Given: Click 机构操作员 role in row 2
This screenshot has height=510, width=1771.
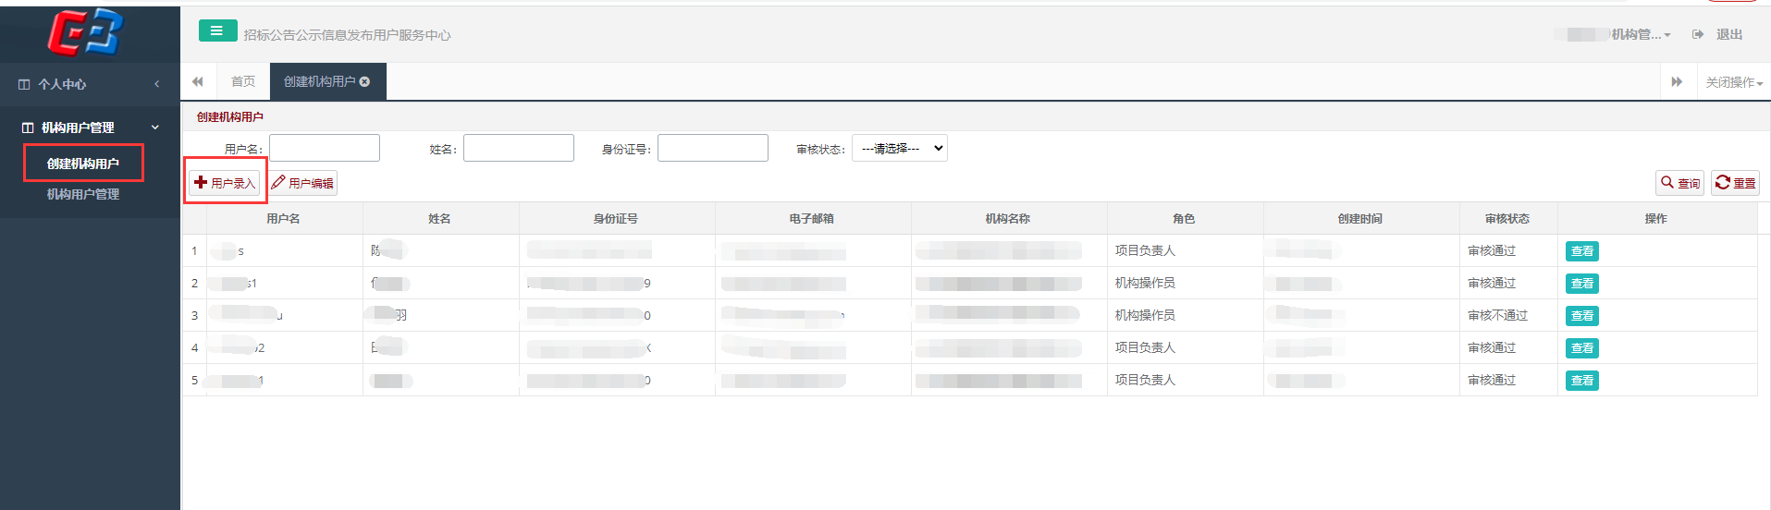Looking at the screenshot, I should point(1145,283).
